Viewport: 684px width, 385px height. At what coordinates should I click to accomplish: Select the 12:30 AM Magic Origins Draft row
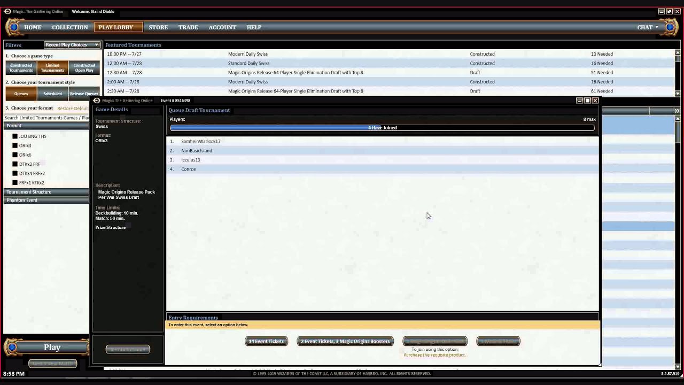click(390, 73)
